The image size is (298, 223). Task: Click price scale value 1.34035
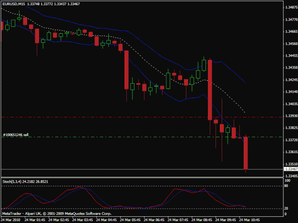[291, 104]
